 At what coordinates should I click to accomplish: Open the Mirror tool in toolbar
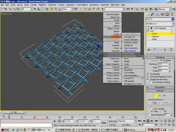tap(128, 9)
